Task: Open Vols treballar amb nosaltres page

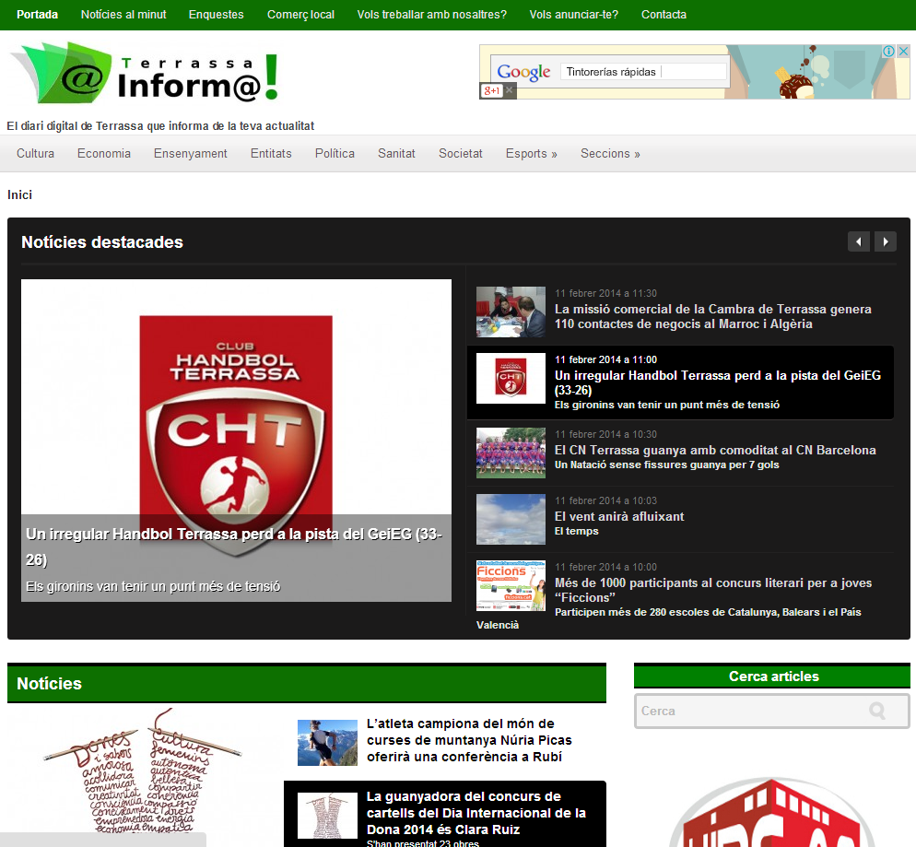Action: point(431,15)
